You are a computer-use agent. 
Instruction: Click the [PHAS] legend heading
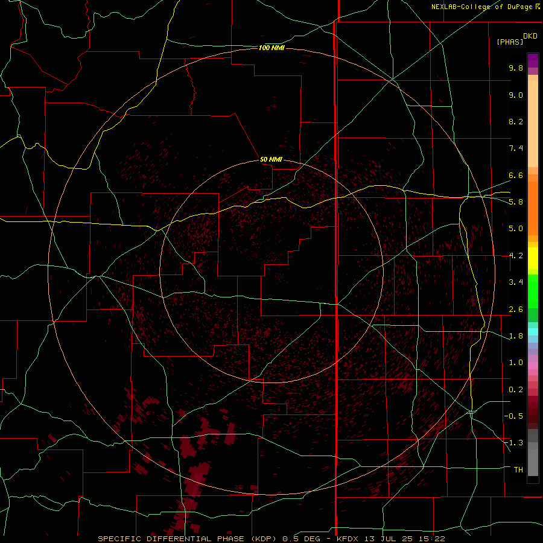510,42
